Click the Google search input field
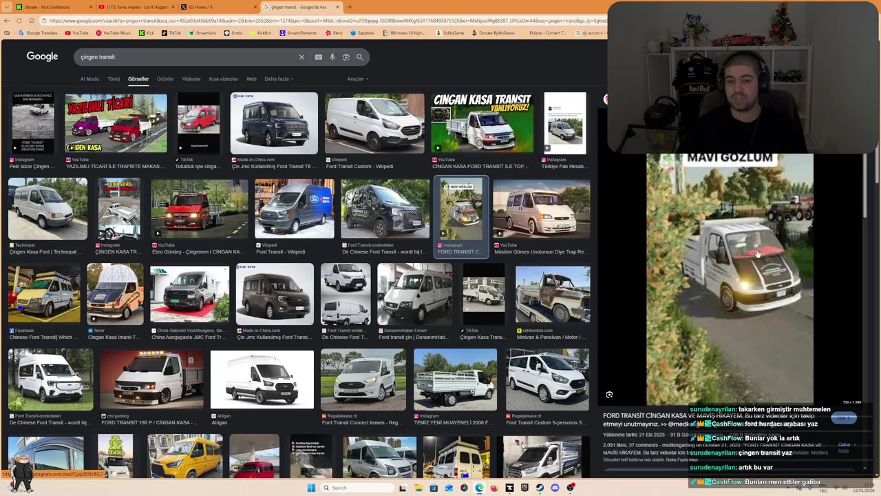881x496 pixels. 186,57
